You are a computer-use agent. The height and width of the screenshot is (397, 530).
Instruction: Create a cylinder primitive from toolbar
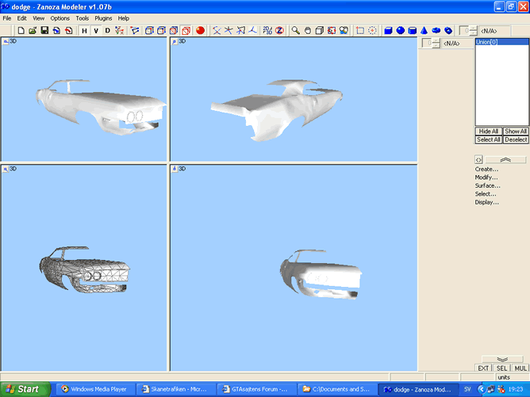[413, 30]
